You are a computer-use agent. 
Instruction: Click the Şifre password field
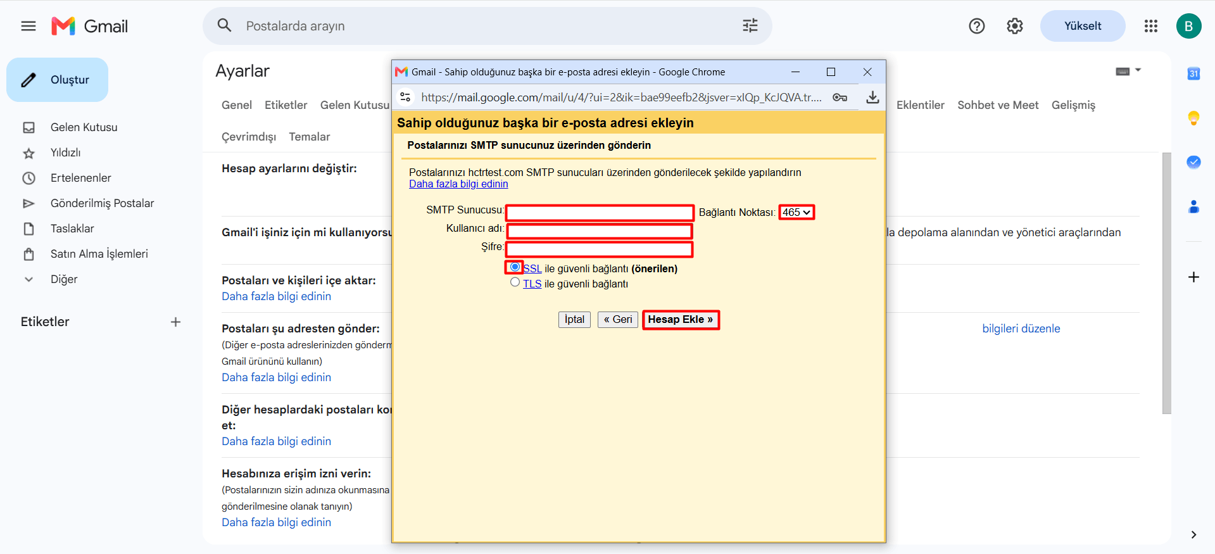[600, 249]
